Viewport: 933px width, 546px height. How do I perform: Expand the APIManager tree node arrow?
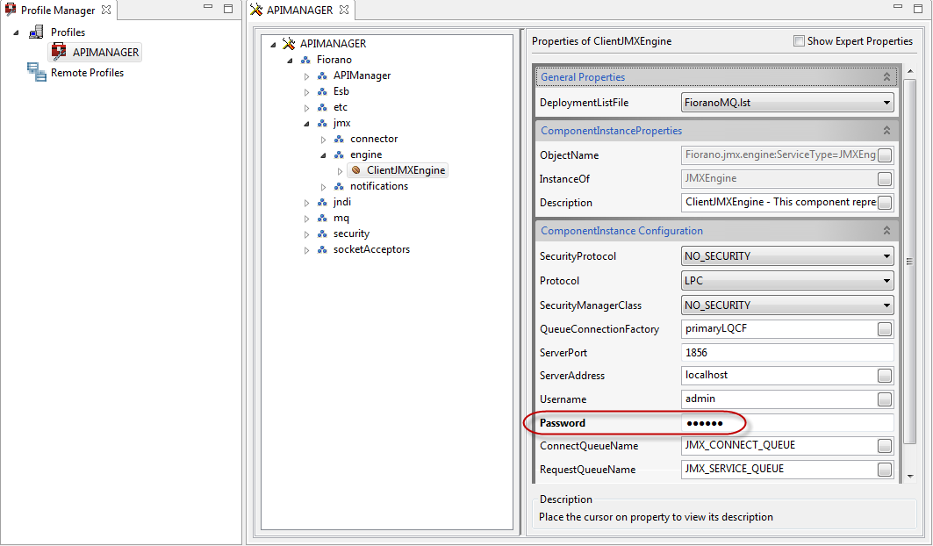[307, 76]
